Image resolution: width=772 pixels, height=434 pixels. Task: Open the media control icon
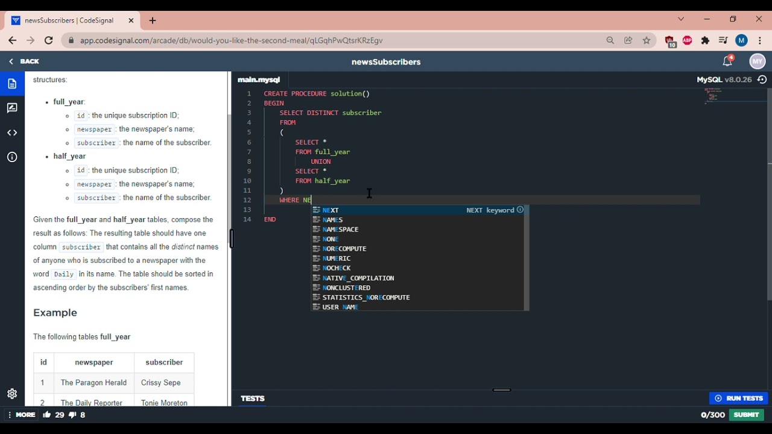point(723,40)
